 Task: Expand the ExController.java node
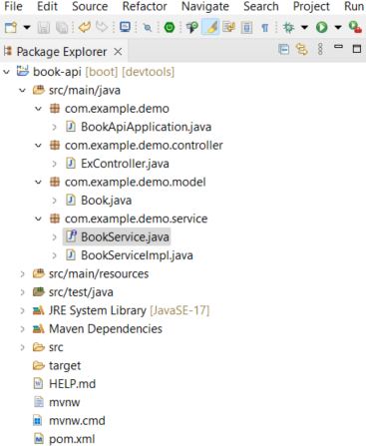click(55, 164)
